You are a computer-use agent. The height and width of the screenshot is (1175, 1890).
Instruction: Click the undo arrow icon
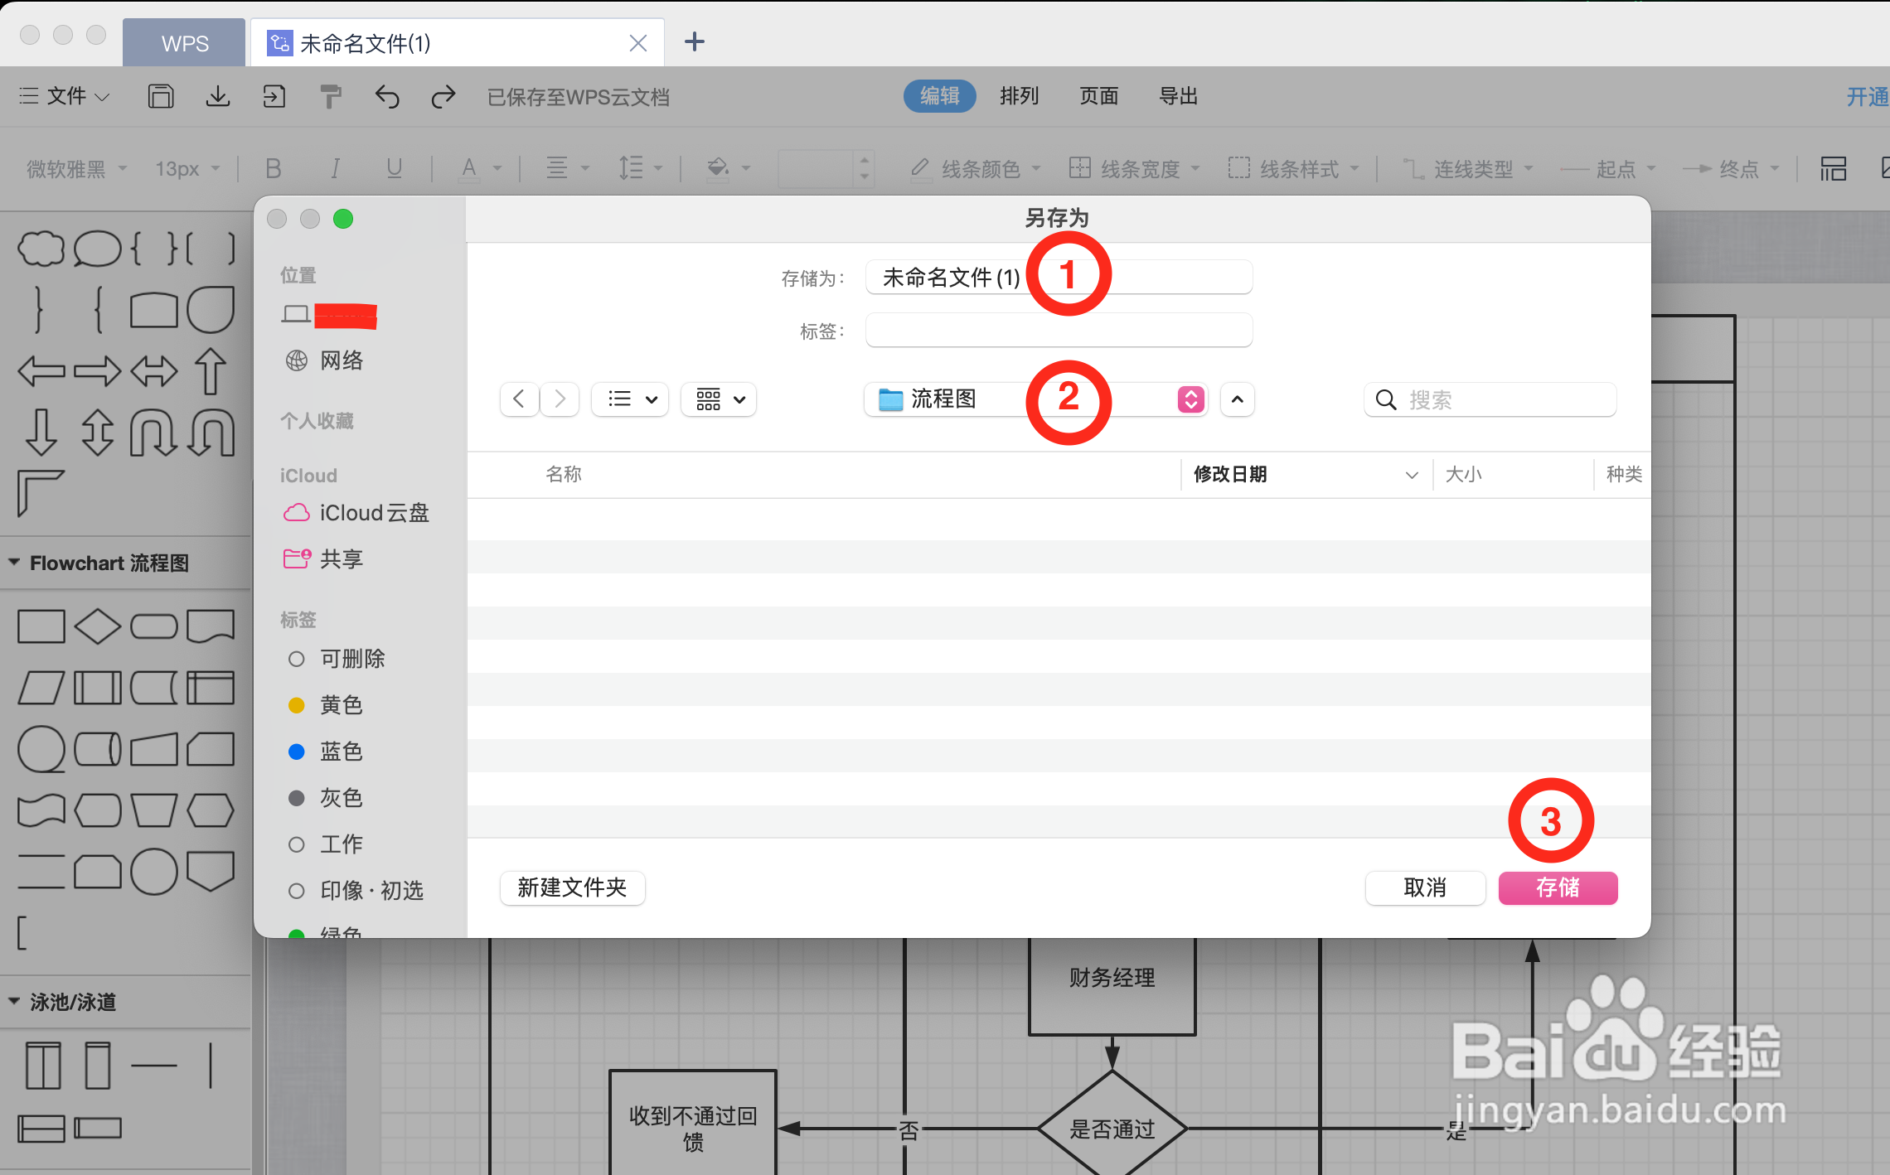(386, 97)
